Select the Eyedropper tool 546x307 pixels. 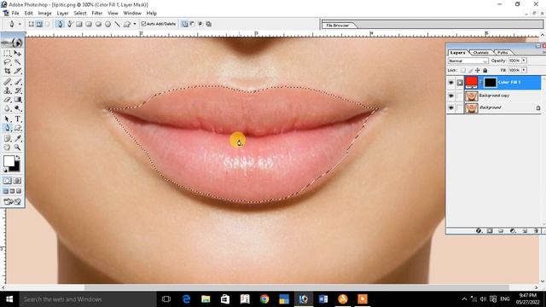(x=17, y=138)
